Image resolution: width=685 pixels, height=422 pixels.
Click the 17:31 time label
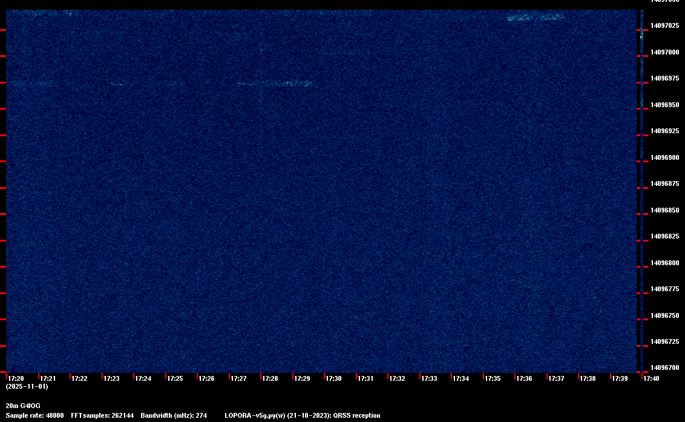click(x=365, y=378)
